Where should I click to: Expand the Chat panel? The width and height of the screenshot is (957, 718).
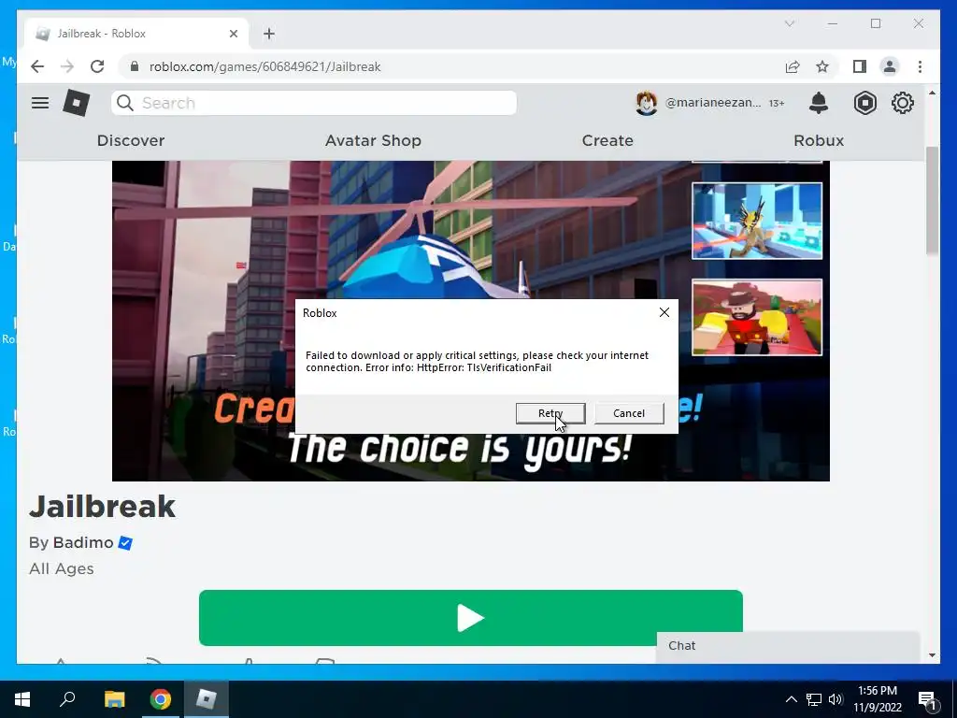click(x=787, y=646)
